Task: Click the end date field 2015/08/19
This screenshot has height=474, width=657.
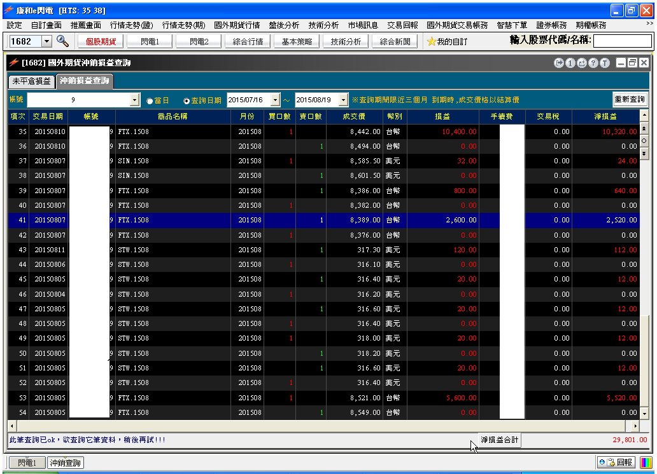Action: tap(317, 100)
